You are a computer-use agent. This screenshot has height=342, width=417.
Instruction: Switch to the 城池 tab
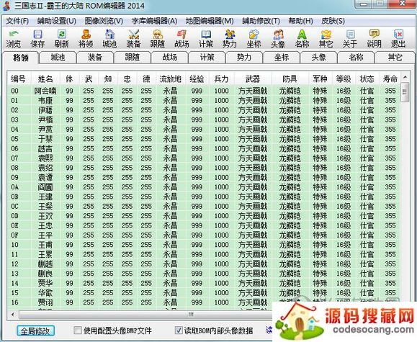pos(58,58)
